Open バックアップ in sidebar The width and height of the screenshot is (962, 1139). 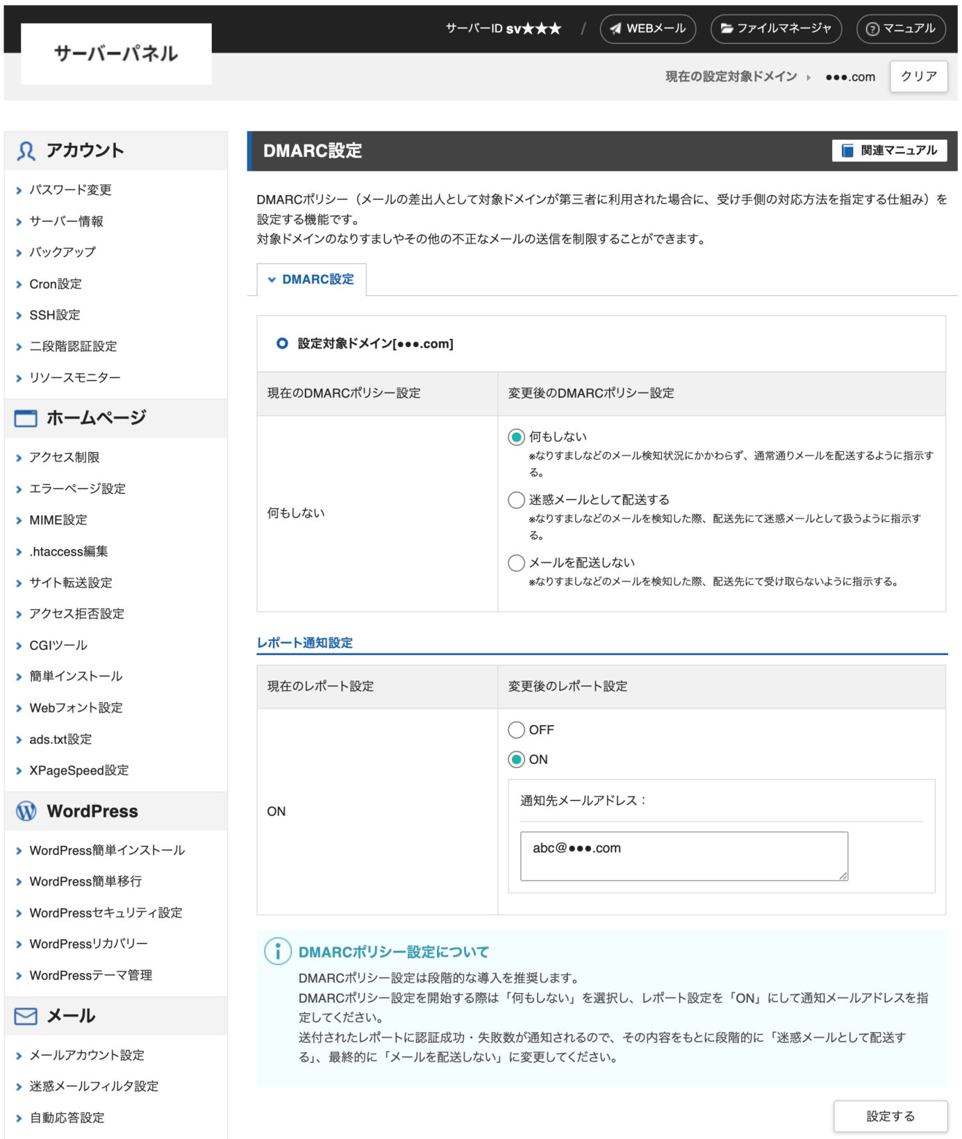click(x=63, y=252)
